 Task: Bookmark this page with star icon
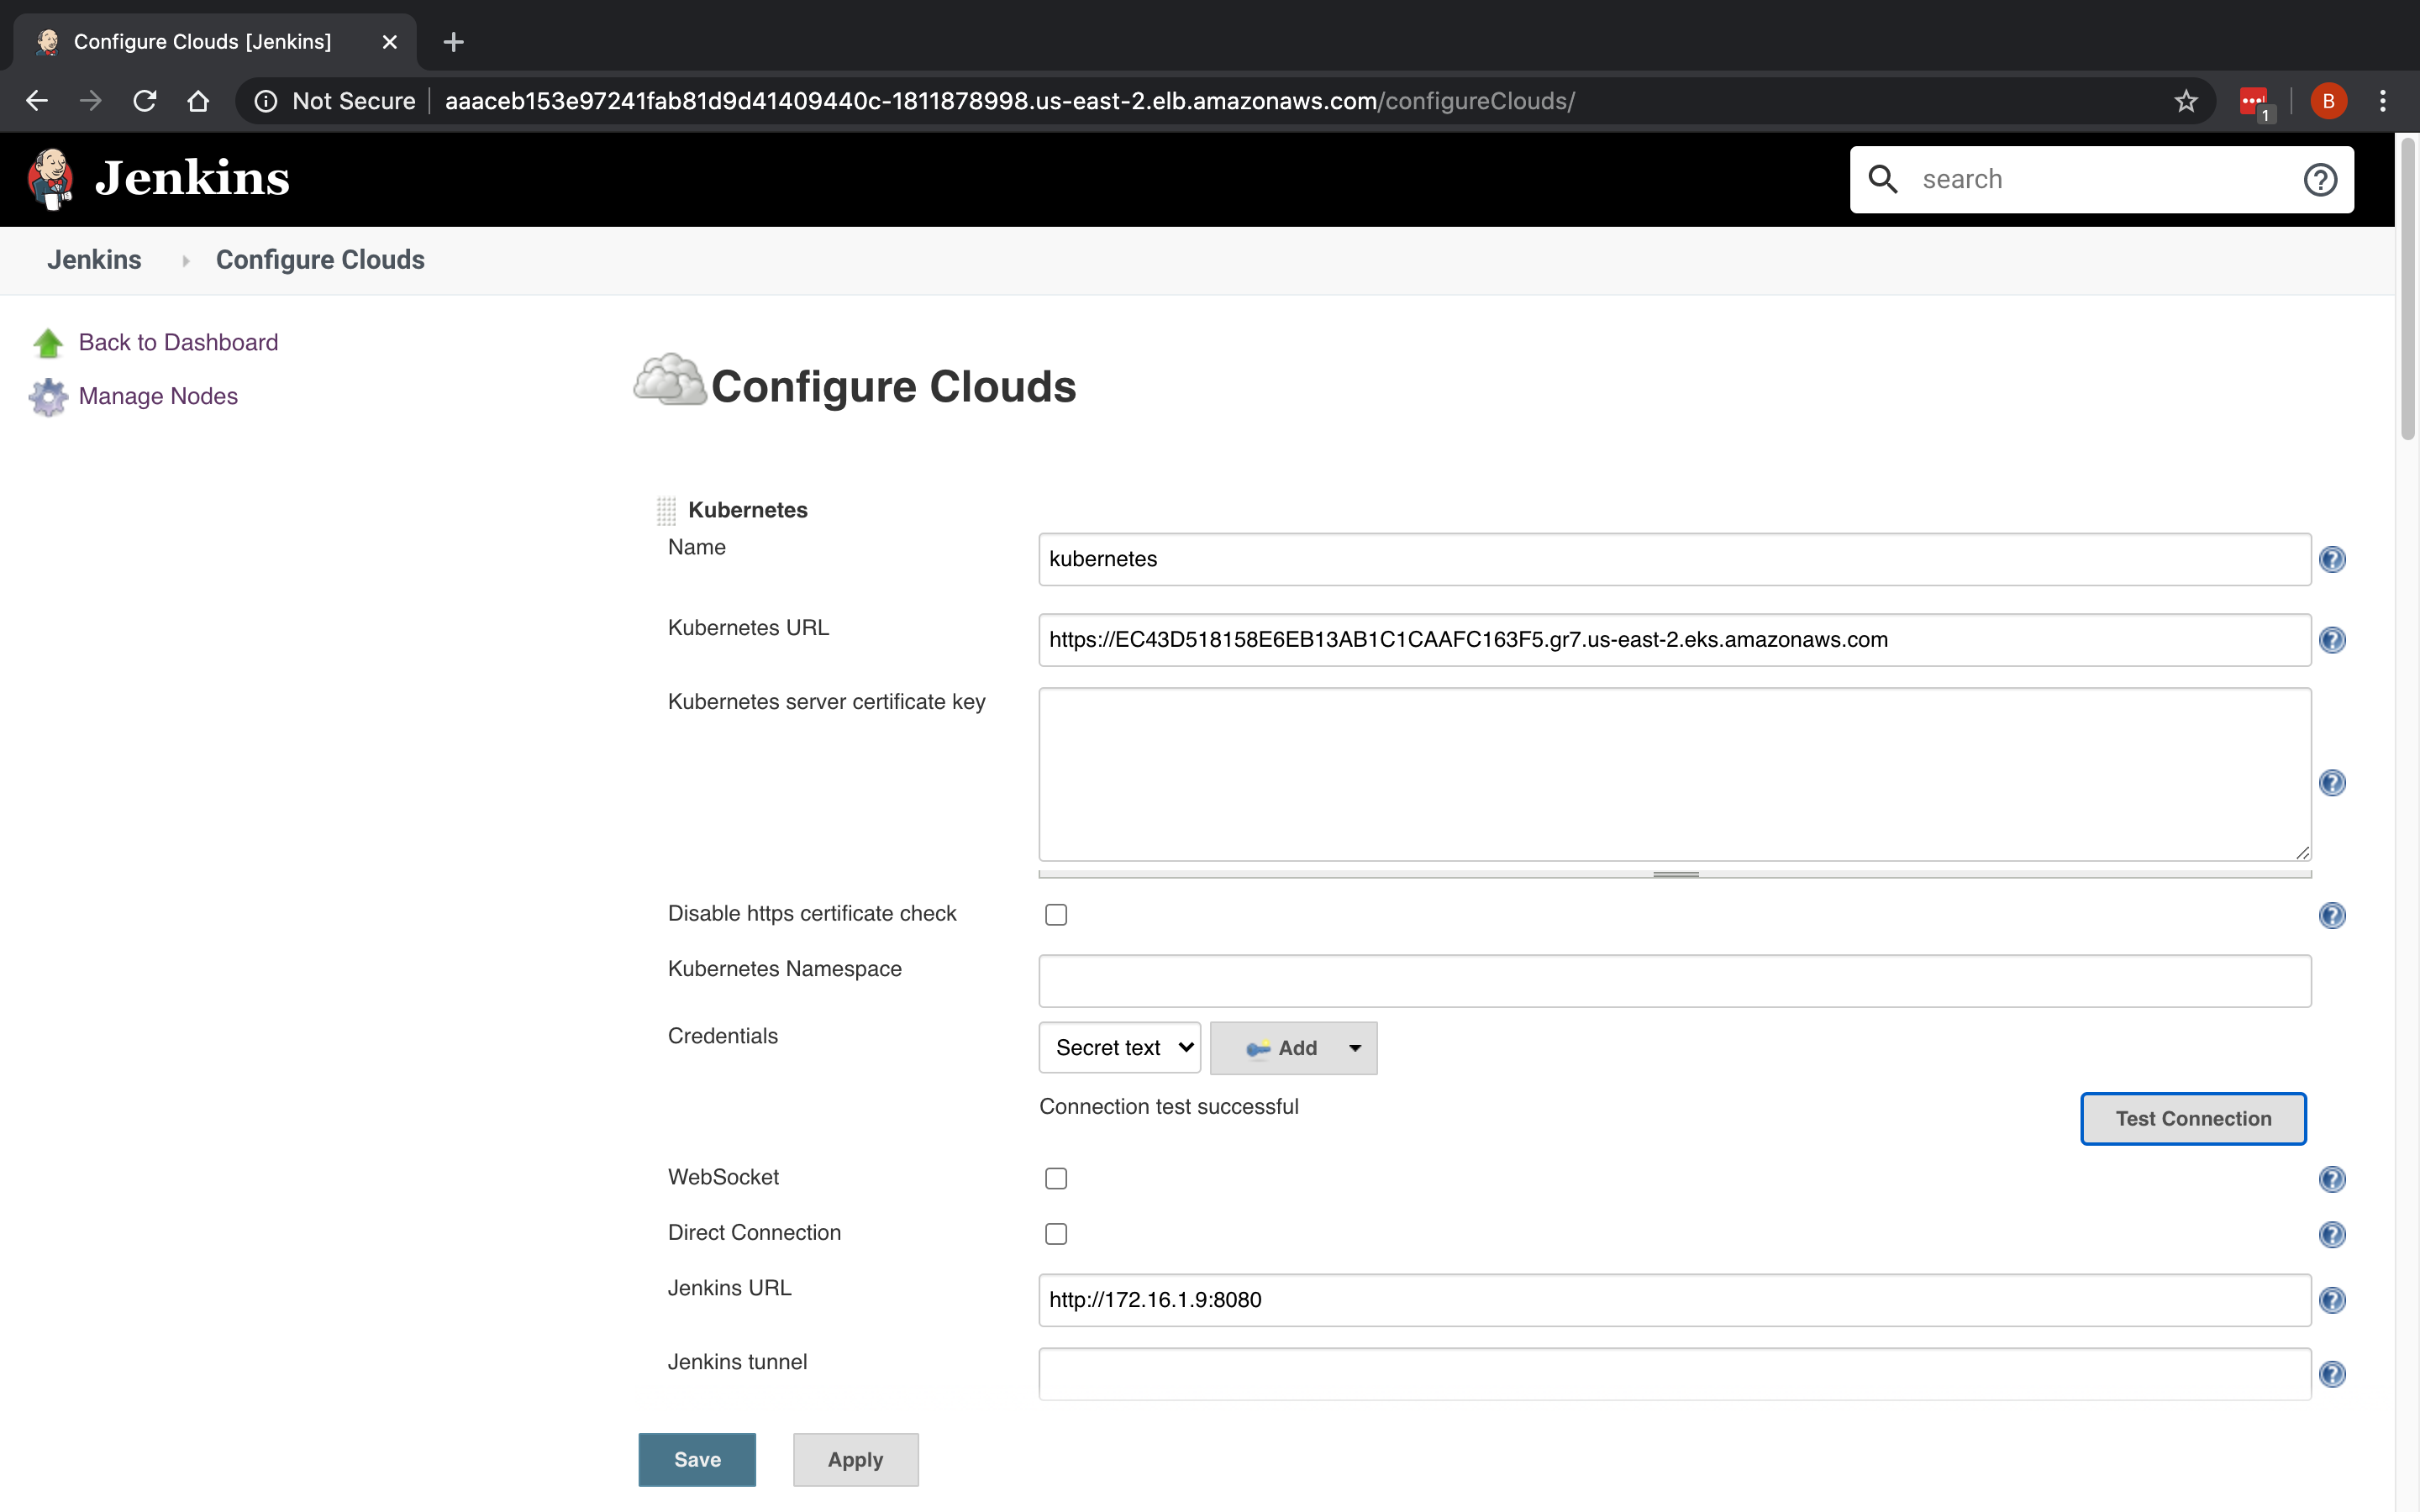click(x=2186, y=101)
